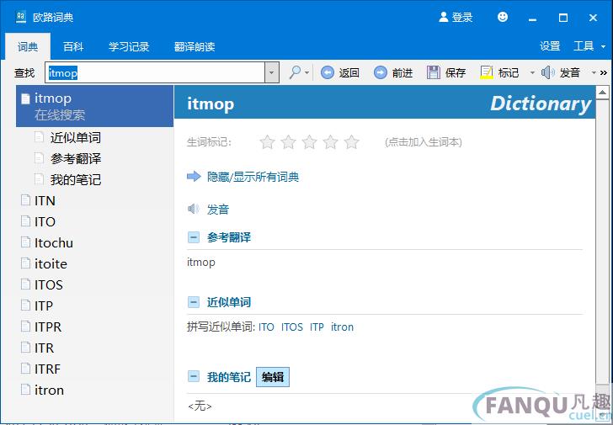Viewport: 613px width, 425px height.
Task: Select itoite in the word list
Action: pos(51,264)
